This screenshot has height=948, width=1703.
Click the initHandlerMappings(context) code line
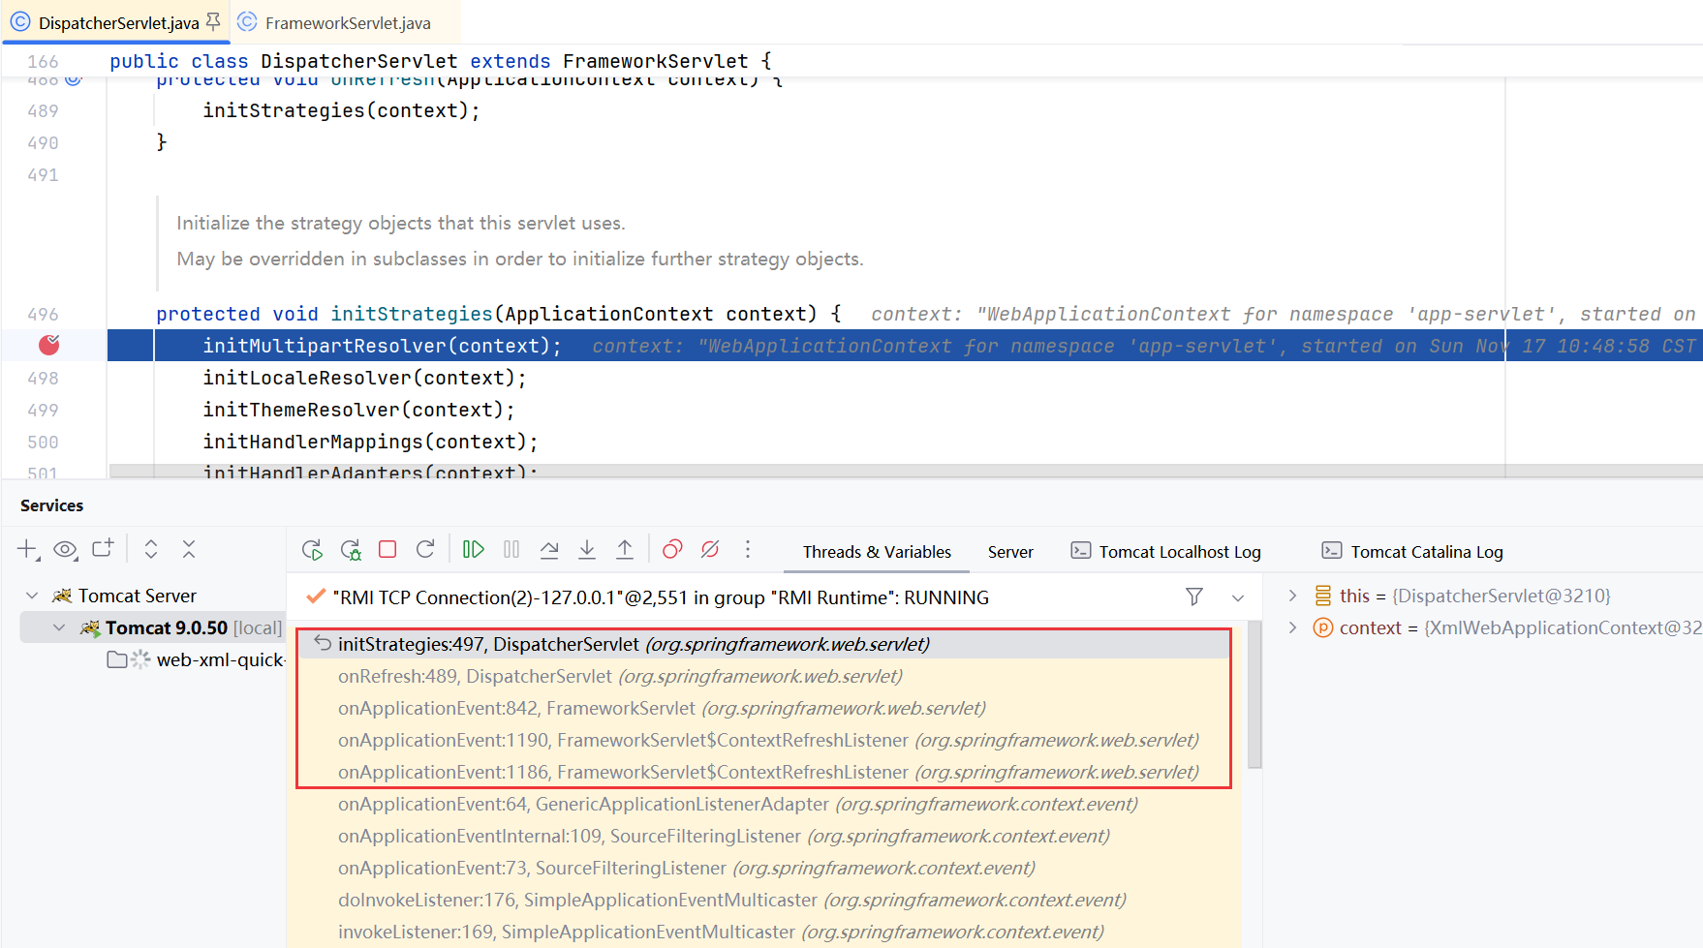370,442
